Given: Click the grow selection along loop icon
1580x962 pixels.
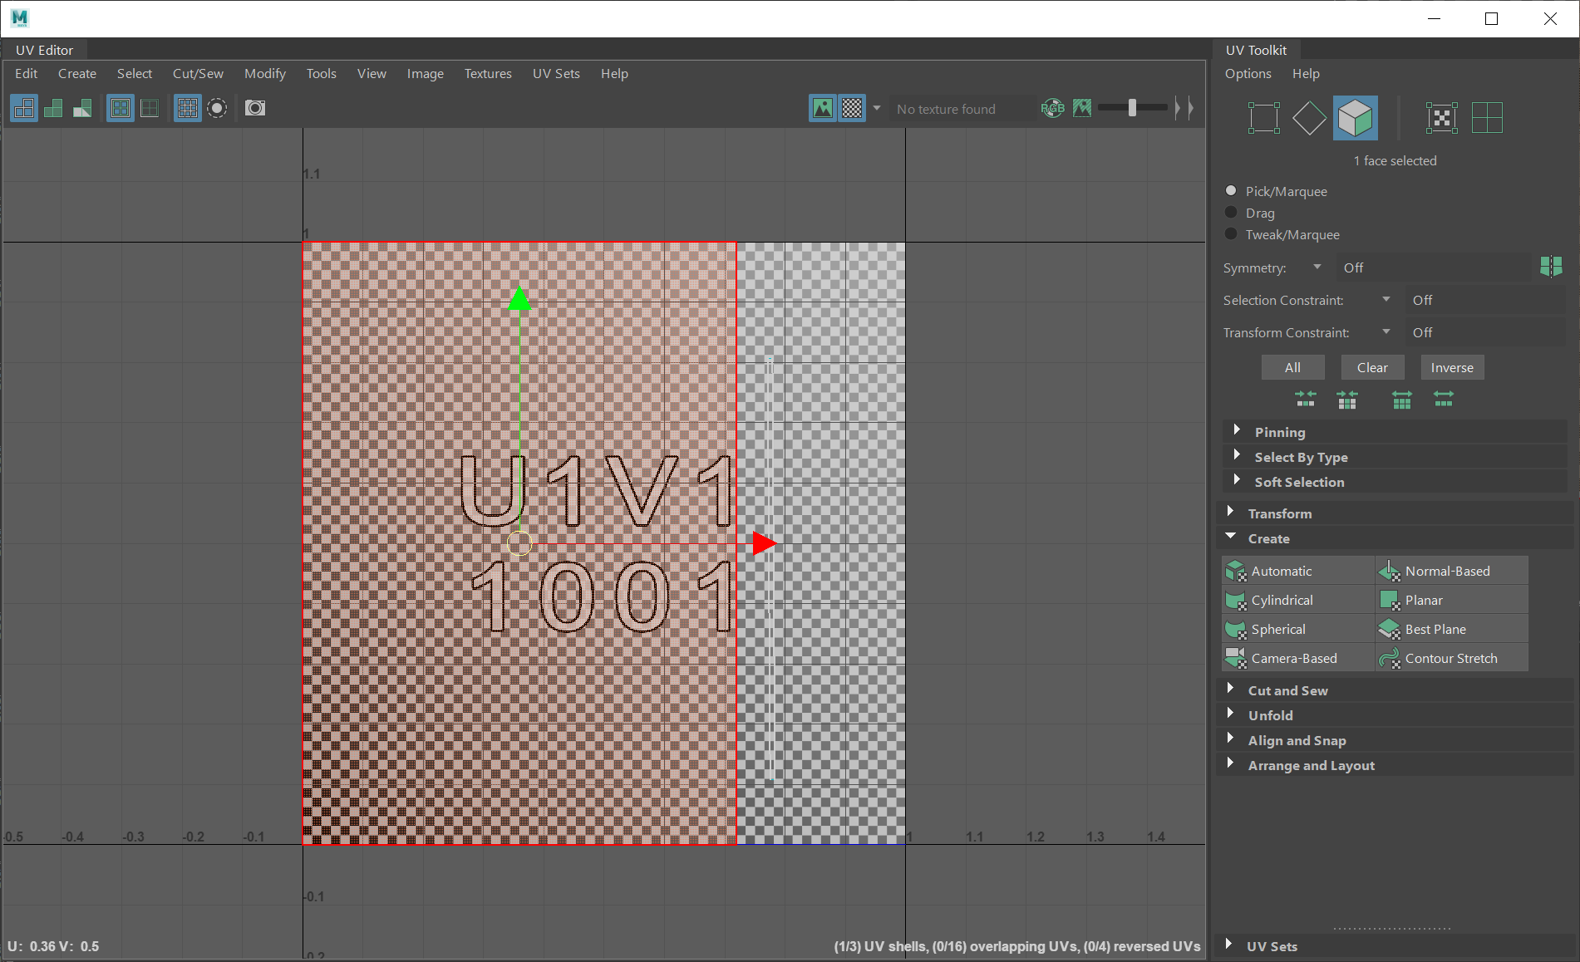Looking at the screenshot, I should tap(1444, 400).
